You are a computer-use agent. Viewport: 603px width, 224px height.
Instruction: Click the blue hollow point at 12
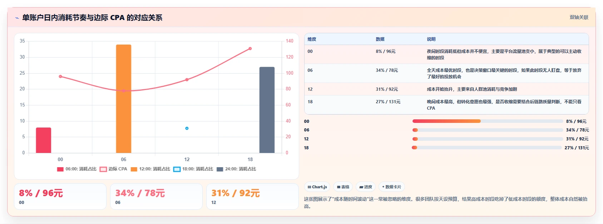point(187,128)
